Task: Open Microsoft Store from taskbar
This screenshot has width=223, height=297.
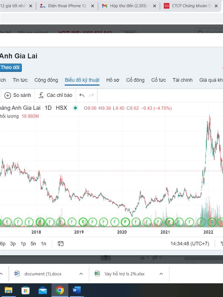Action: tap(26, 290)
